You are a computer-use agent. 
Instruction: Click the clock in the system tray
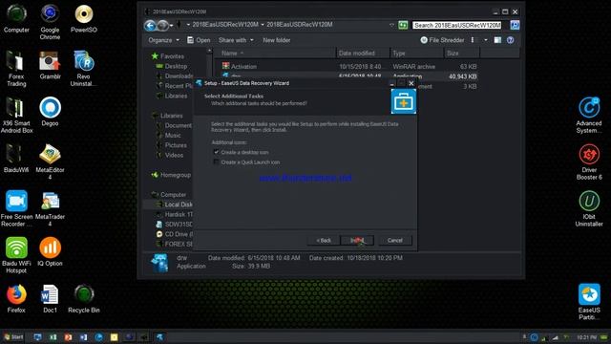[x=586, y=337]
